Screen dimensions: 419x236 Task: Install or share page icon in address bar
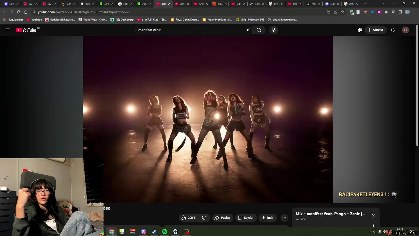pyautogui.click(x=329, y=12)
